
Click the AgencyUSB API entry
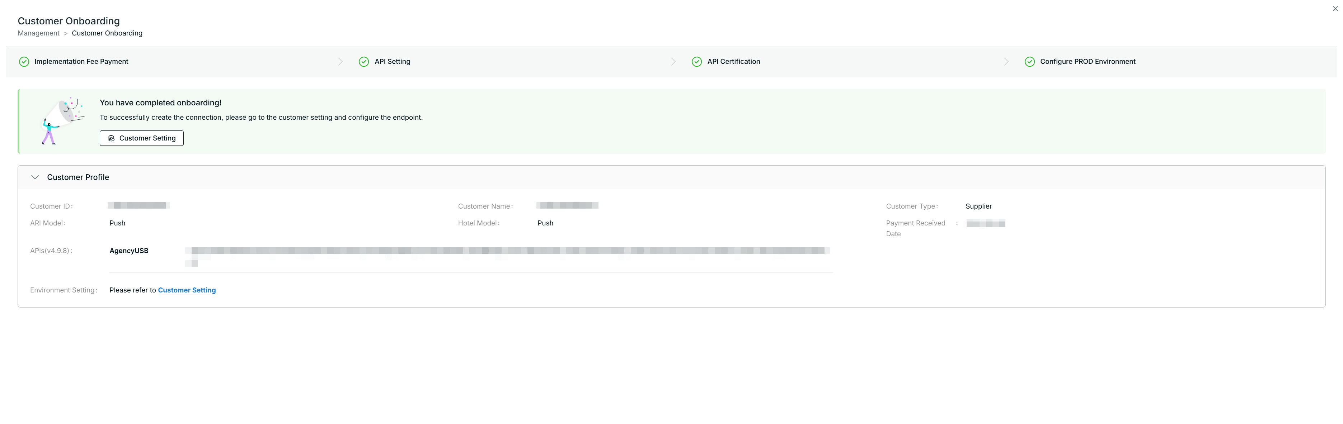[129, 251]
